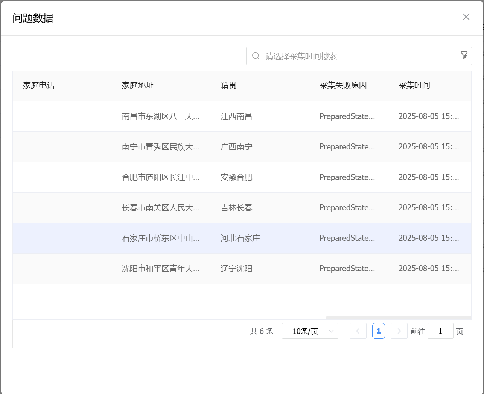Click 采集时间 cell in 广西南宁 row
The width and height of the screenshot is (484, 394).
[428, 147]
